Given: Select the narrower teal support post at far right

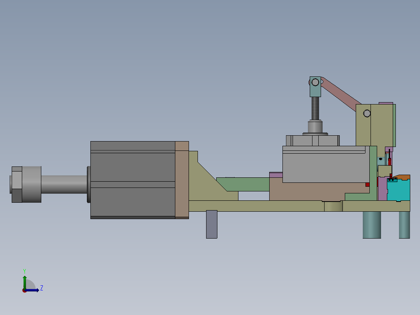Looking at the screenshot, I should (404, 225).
